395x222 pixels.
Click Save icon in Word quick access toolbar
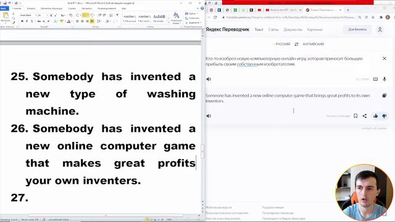(5, 3)
